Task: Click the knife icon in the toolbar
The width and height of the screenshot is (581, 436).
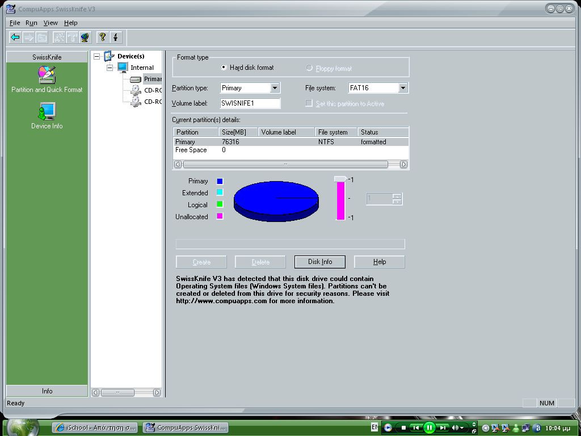Action: tap(116, 37)
